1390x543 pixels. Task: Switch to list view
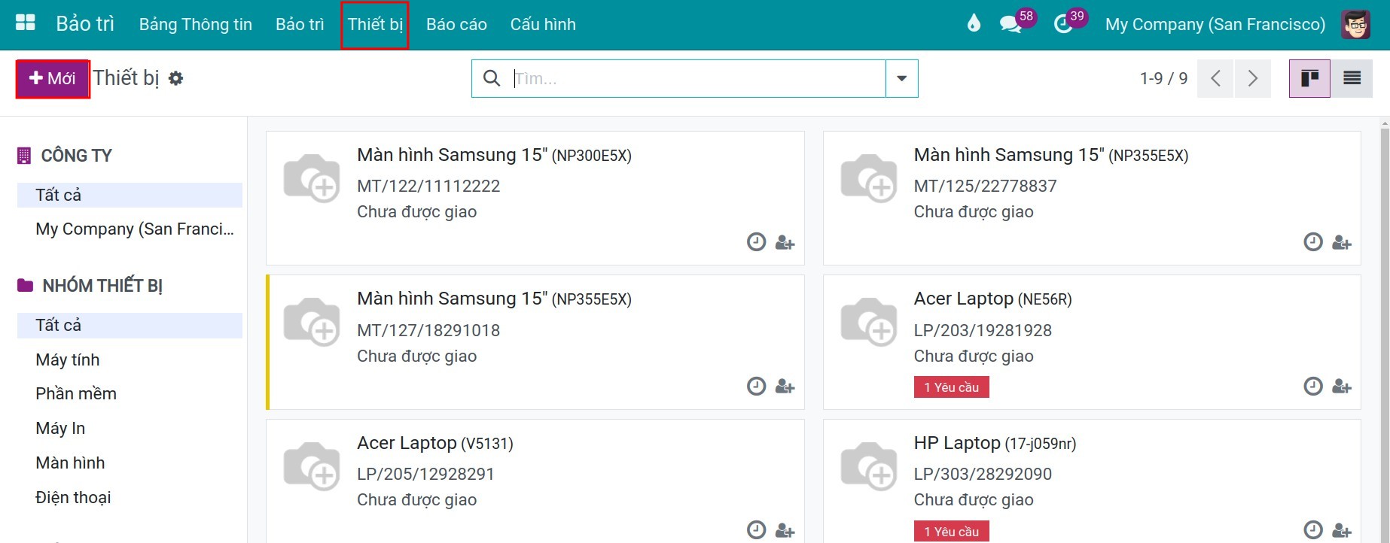pyautogui.click(x=1352, y=78)
